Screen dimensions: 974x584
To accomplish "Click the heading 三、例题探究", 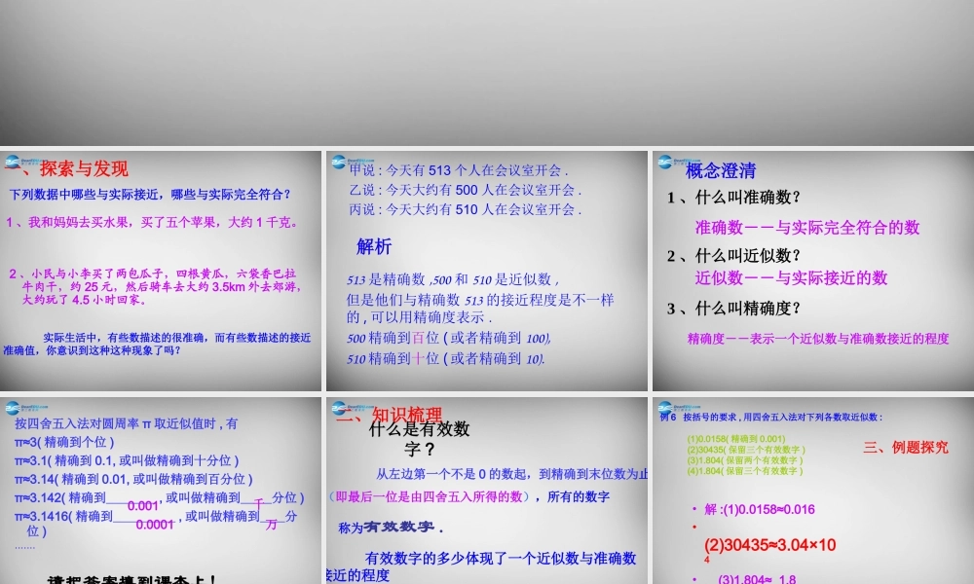I will pos(906,448).
